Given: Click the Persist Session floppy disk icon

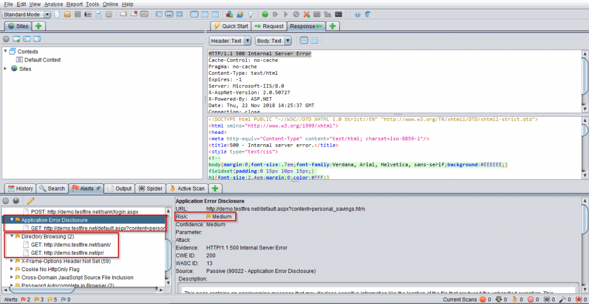Looking at the screenshot, I should tap(78, 14).
